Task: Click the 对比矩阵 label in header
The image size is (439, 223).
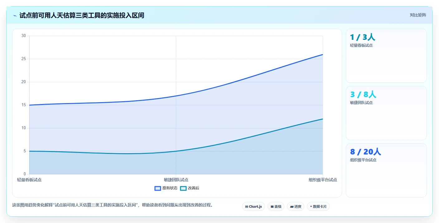Action: point(418,15)
